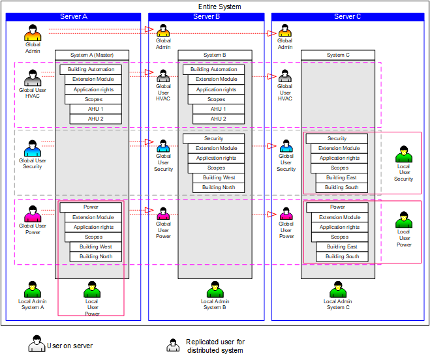The image size is (430, 358).
Task: Select the Server A header bar
Action: [74, 16]
